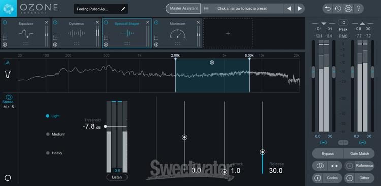
Task: Reset module with circular arrow icon
Action: coord(8,178)
